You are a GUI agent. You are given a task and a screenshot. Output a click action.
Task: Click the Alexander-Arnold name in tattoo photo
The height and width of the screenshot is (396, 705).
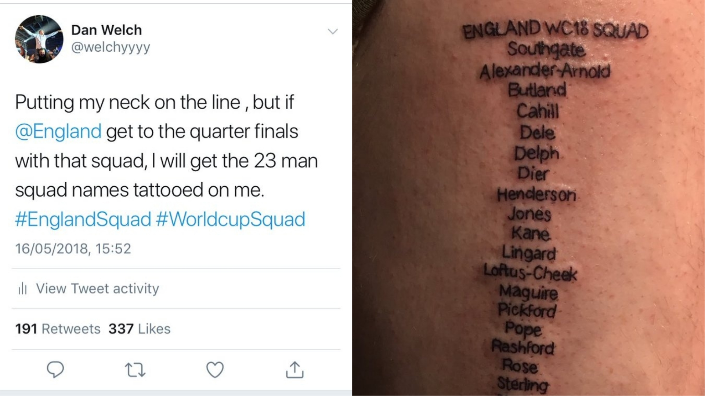pyautogui.click(x=545, y=71)
